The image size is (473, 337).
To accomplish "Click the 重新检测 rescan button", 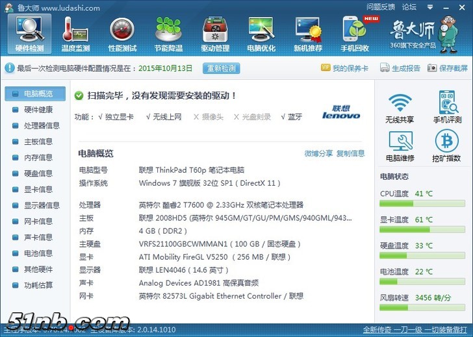I will pyautogui.click(x=221, y=68).
